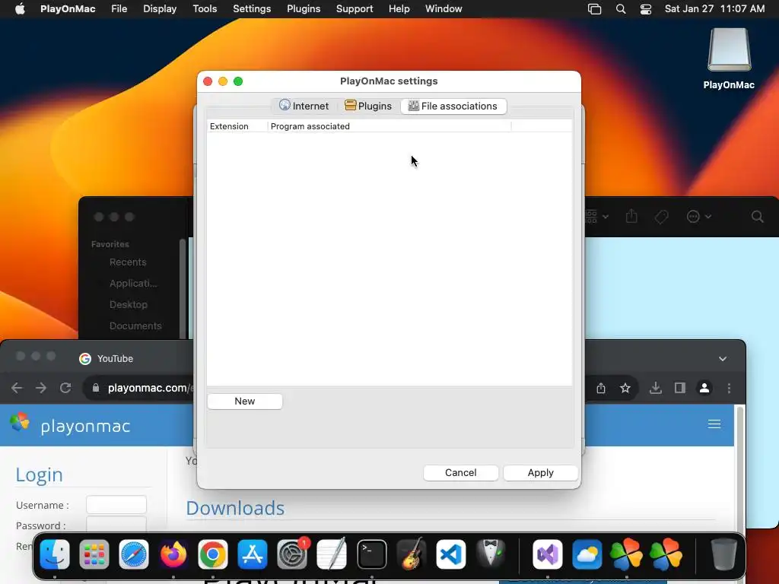Open the File menu
This screenshot has width=779, height=584.
[x=119, y=9]
